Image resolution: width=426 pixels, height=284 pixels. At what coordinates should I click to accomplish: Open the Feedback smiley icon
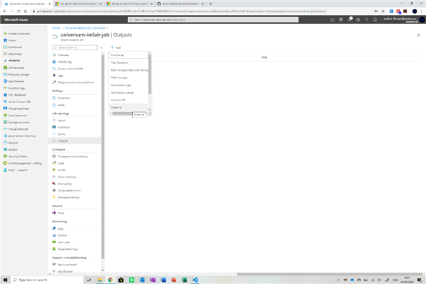[x=375, y=19]
